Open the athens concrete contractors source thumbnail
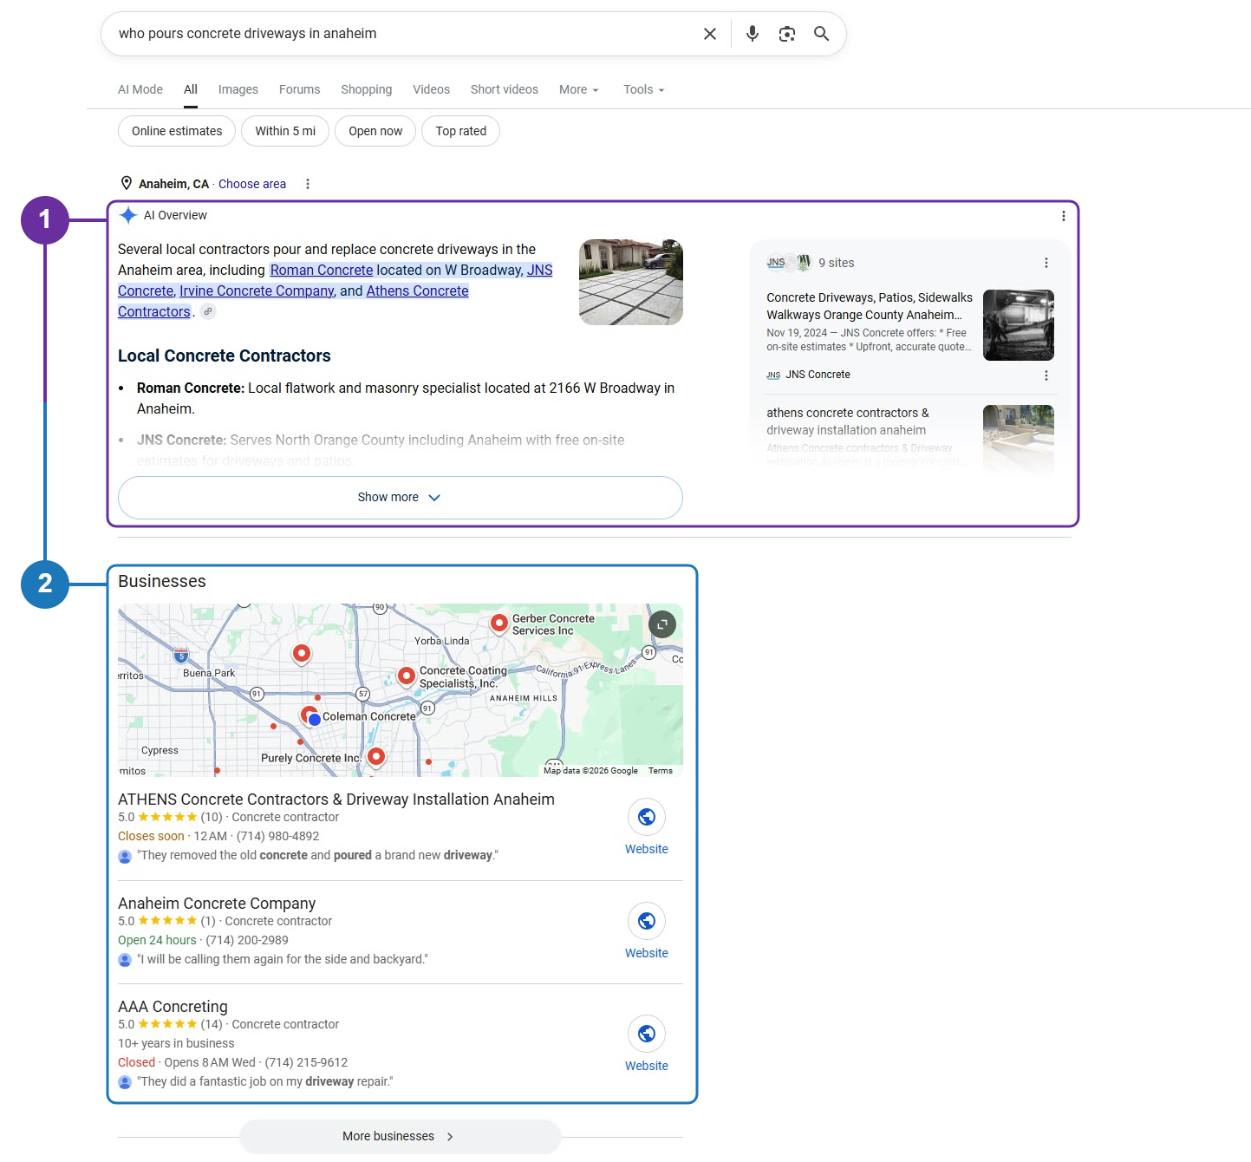The height and width of the screenshot is (1162, 1251). pyautogui.click(x=1019, y=438)
